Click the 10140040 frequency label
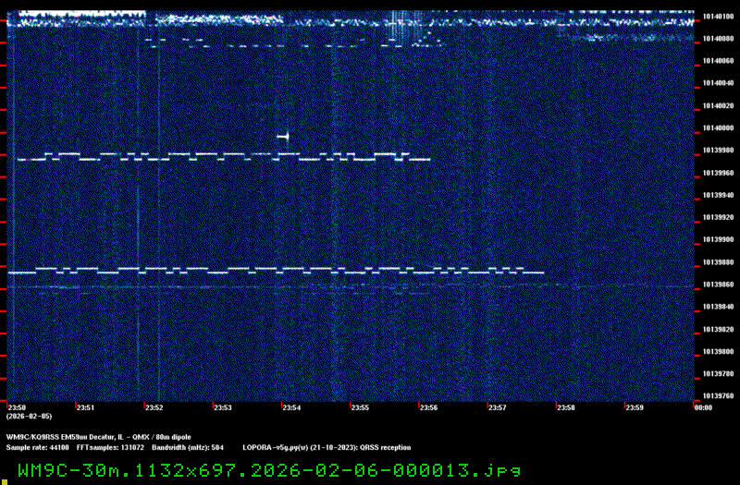740x485 pixels. pyautogui.click(x=718, y=83)
